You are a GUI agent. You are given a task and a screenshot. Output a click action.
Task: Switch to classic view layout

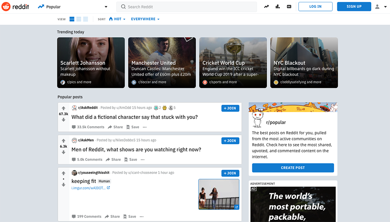coord(79,19)
